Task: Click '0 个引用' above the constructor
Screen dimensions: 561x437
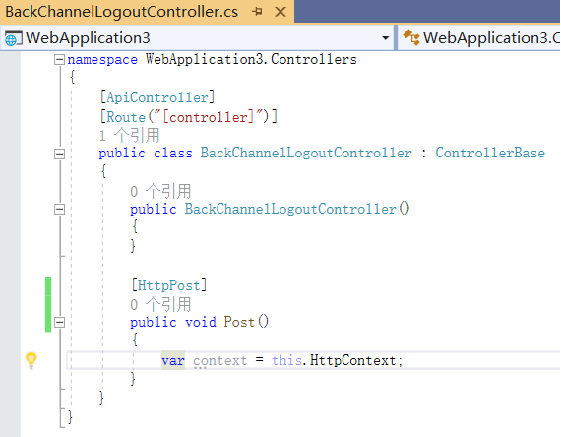Action: 160,191
